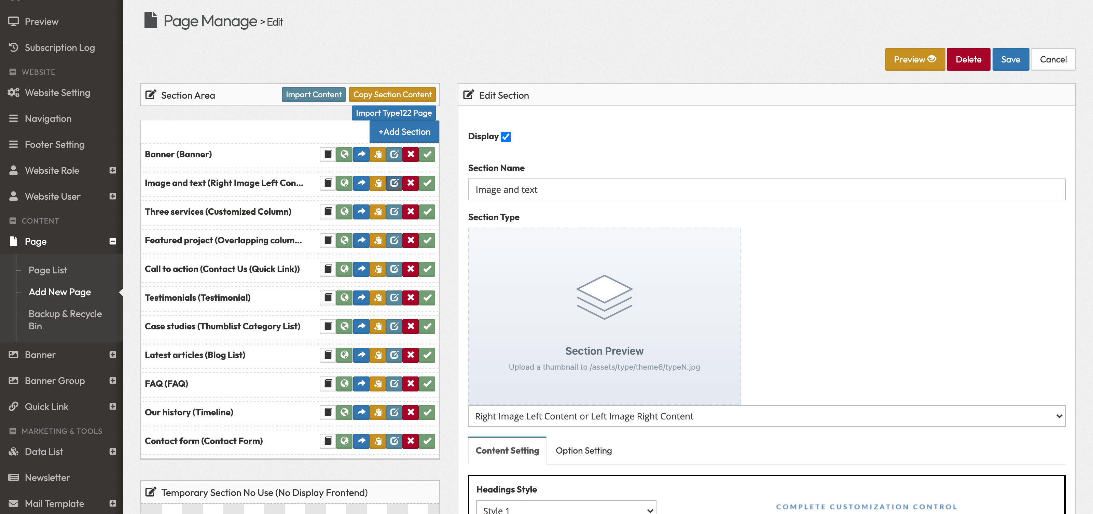Click the Section Preview thumbnail placeholder
Screen dimensions: 1093x514
coord(604,317)
